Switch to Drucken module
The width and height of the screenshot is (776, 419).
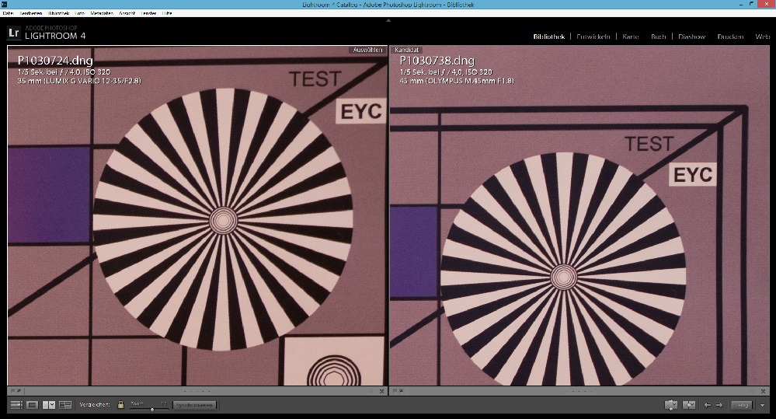pyautogui.click(x=730, y=37)
